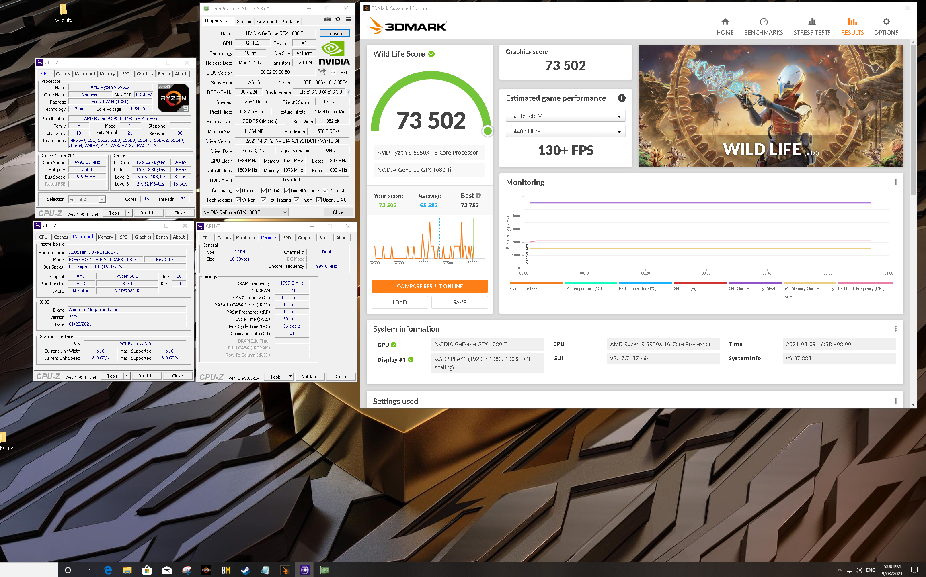Open the GPU-Z hamburger menu
Image resolution: width=926 pixels, height=577 pixels.
pos(348,19)
